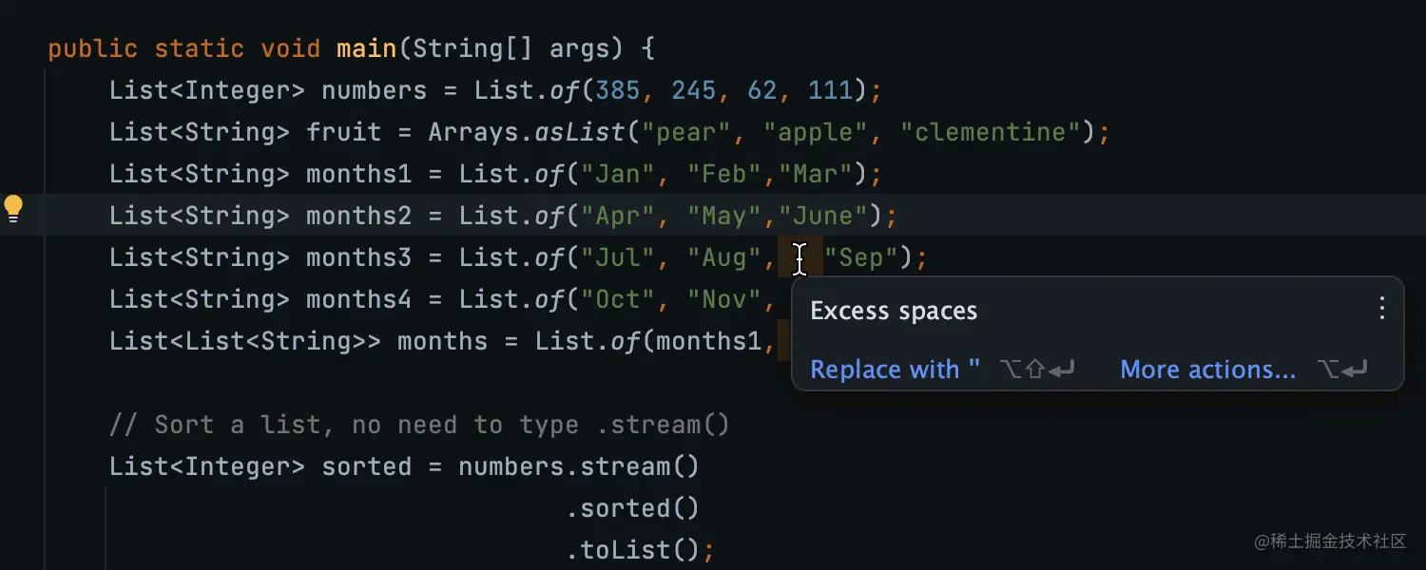This screenshot has width=1426, height=570.
Task: Click the "clementine" string literal
Action: click(x=991, y=132)
